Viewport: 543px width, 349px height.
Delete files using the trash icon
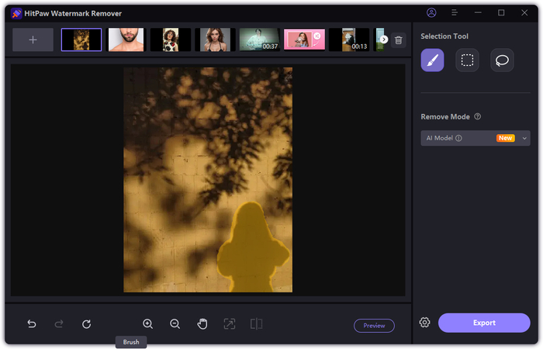398,40
